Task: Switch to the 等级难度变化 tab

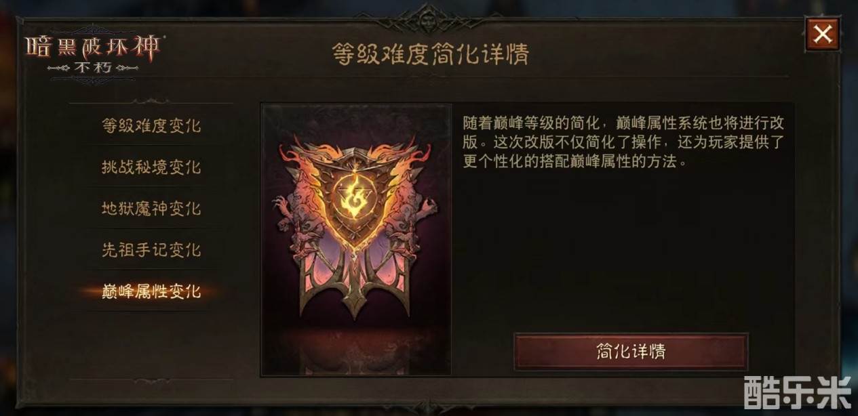Action: 151,126
